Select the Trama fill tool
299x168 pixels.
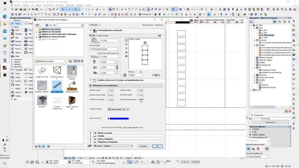[x=16, y=77]
